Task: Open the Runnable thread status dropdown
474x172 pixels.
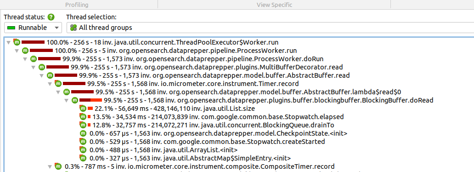Action: click(33, 28)
